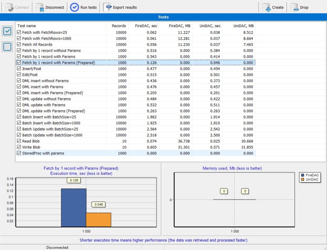This screenshot has width=327, height=250.
Task: Uncheck the StoredProc with params test
Action: 19,153
